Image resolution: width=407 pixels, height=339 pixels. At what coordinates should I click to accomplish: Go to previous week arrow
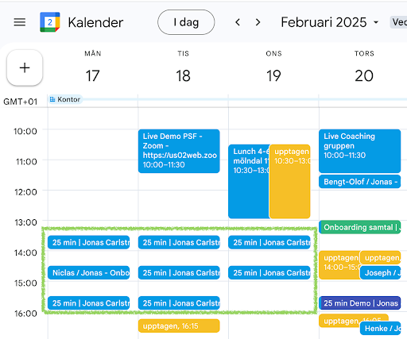click(238, 22)
